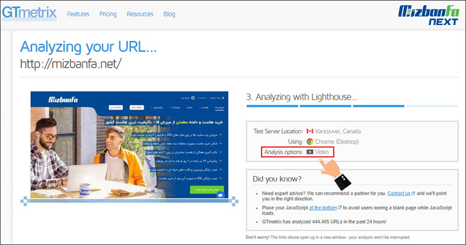Click the 'Did you know?' heading

tap(277, 179)
